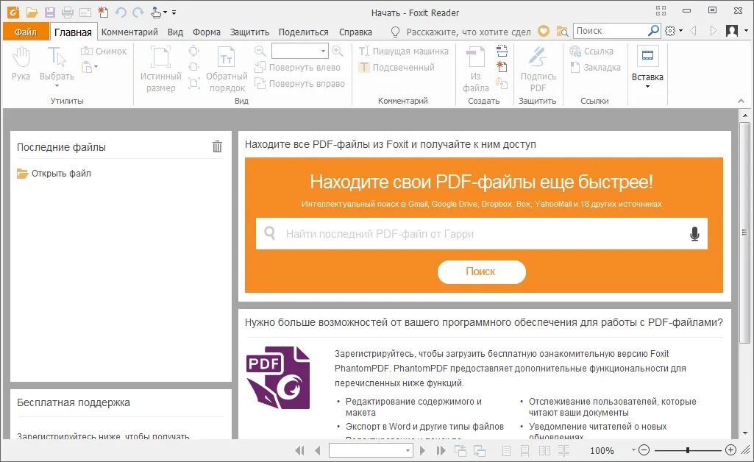Image resolution: width=754 pixels, height=462 pixels.
Task: Open the Форма ribbon tab
Action: tap(206, 32)
